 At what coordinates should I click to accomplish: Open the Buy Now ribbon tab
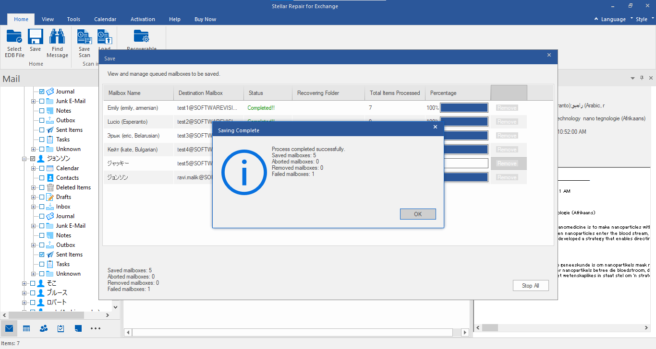(205, 19)
